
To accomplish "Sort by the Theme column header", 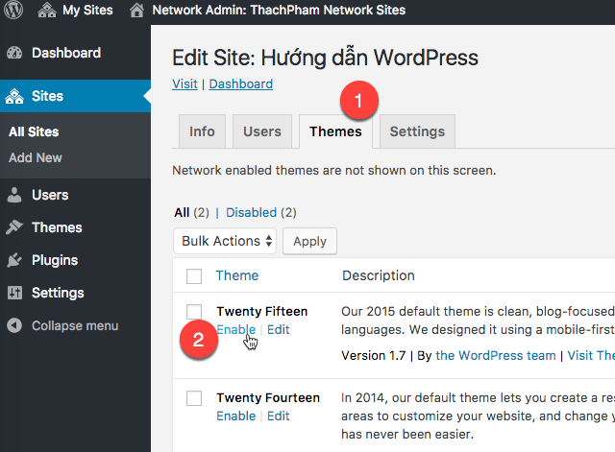I will [x=237, y=275].
